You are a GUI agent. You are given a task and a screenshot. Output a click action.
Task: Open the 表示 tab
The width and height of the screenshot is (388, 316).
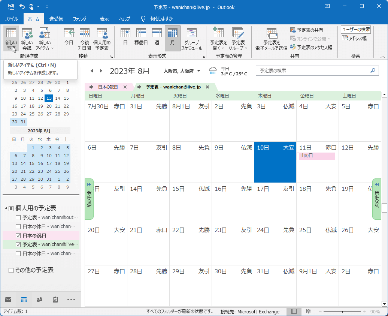104,19
